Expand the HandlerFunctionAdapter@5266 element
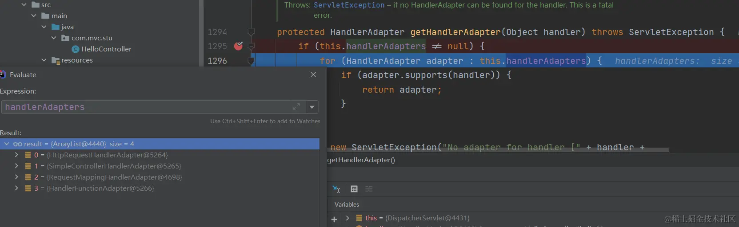 point(16,188)
